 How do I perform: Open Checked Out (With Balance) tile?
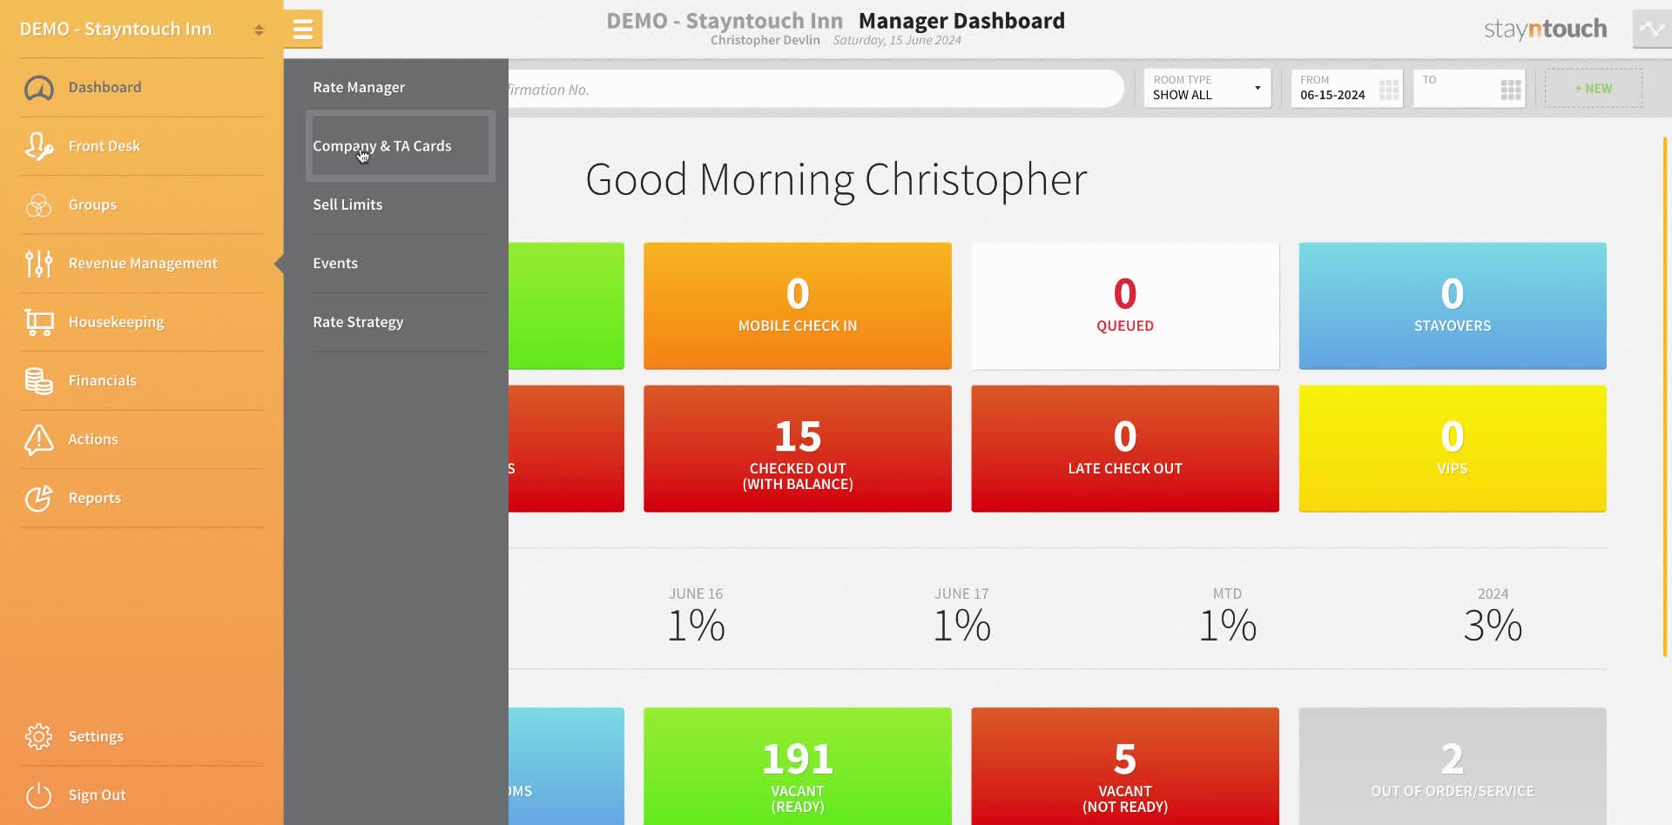coord(798,449)
